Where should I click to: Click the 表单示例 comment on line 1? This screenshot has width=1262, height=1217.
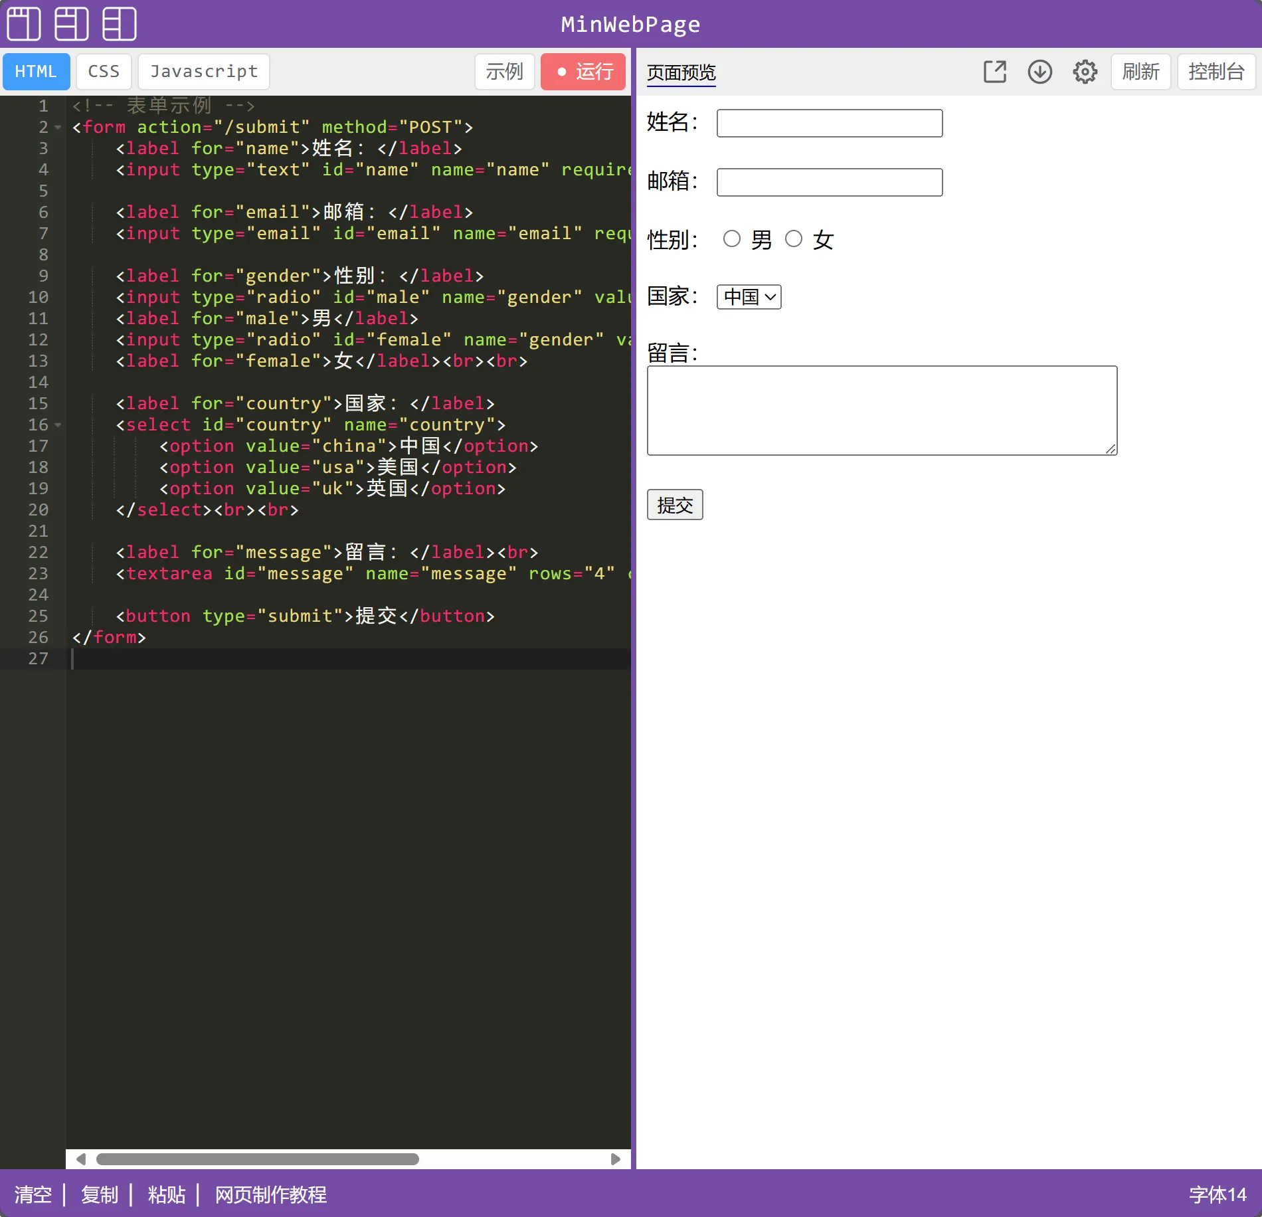163,106
